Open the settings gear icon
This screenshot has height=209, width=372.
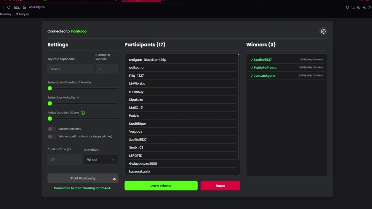(323, 31)
